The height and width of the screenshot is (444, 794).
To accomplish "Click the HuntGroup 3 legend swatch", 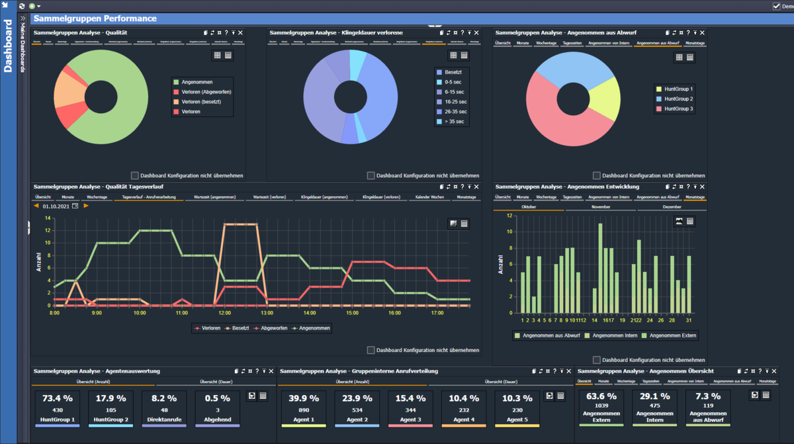I will pyautogui.click(x=659, y=109).
